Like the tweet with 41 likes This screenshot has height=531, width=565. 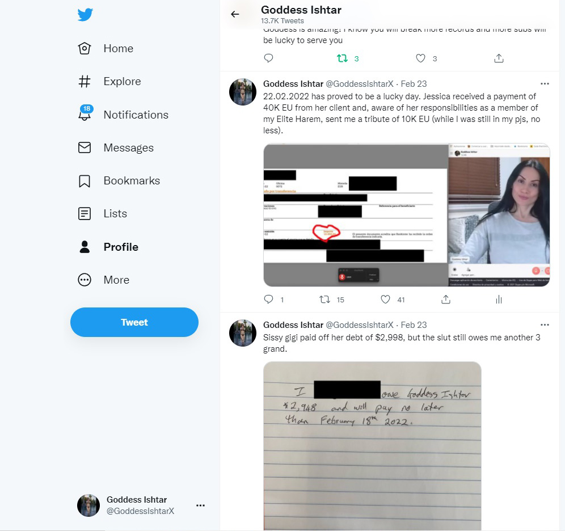click(386, 300)
